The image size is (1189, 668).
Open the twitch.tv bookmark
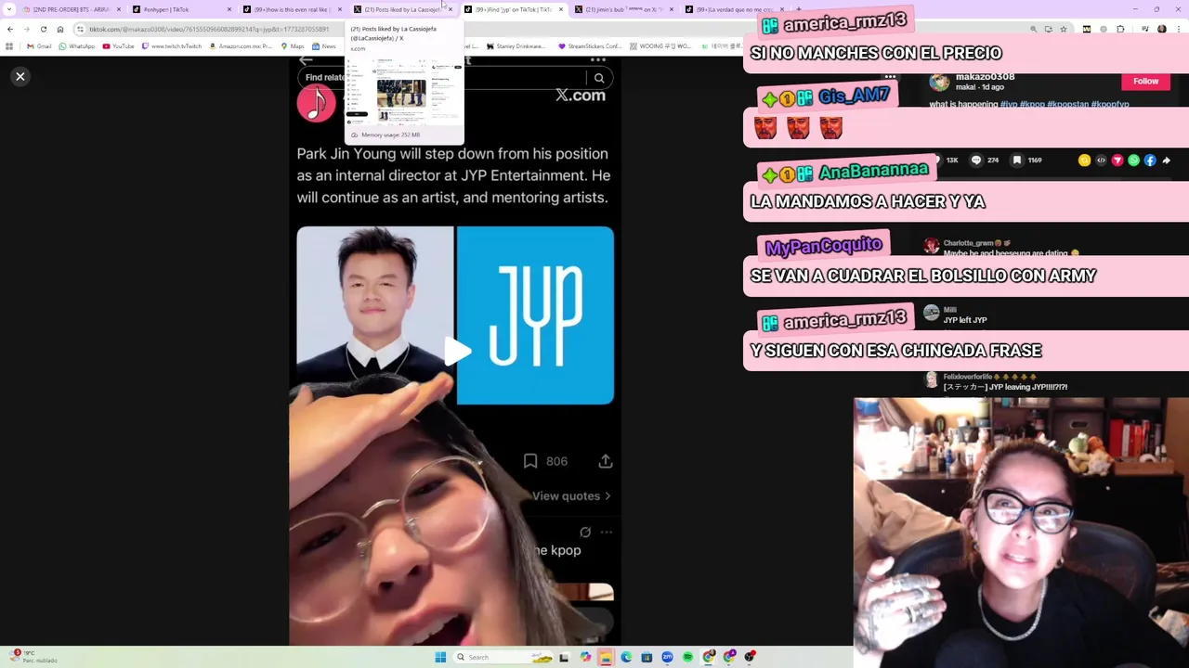[x=172, y=45]
